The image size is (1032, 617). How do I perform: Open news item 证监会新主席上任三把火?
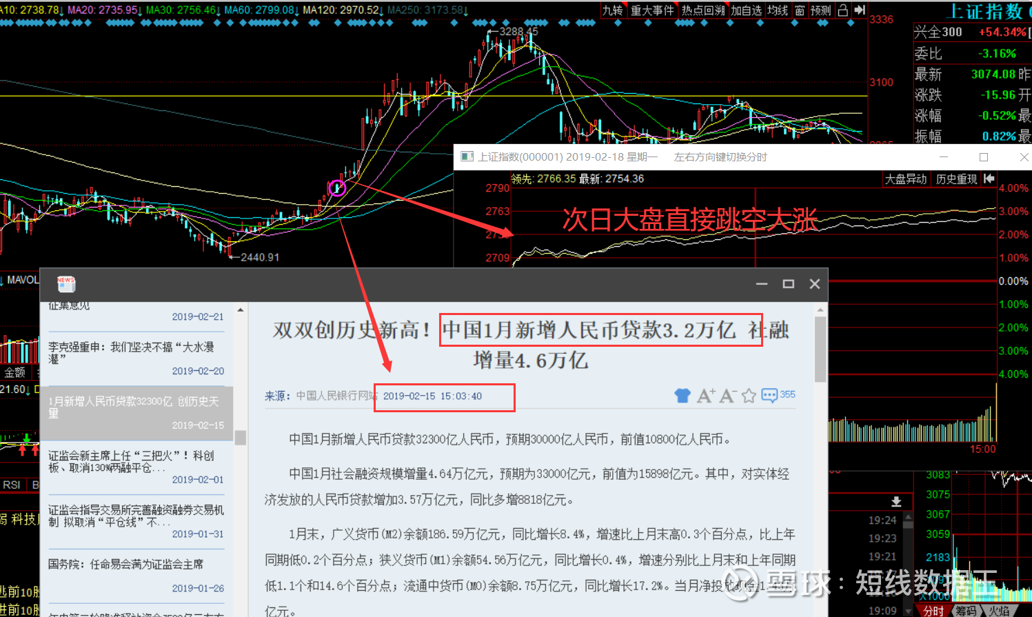pos(136,467)
